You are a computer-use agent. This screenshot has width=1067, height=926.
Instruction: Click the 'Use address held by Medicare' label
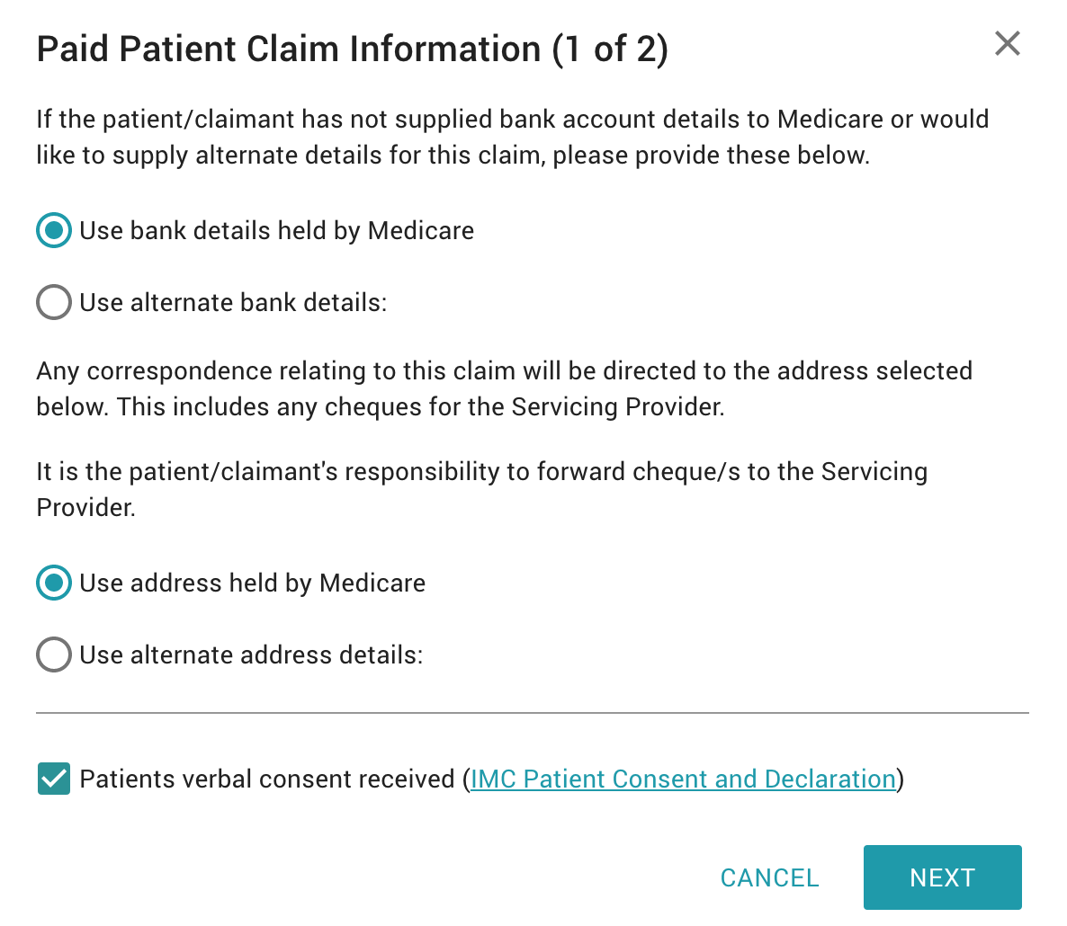[x=252, y=583]
